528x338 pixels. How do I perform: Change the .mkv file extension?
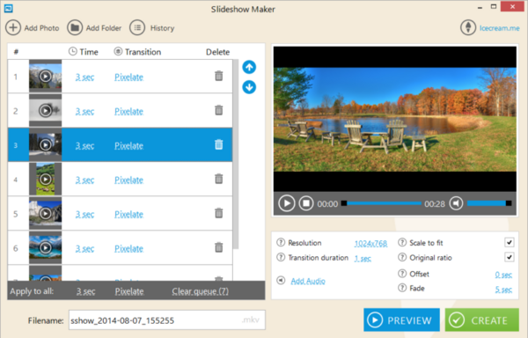coord(250,320)
